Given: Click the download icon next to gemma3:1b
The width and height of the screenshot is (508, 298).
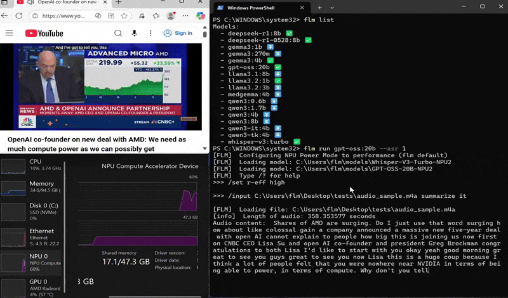Looking at the screenshot, I should 271,47.
